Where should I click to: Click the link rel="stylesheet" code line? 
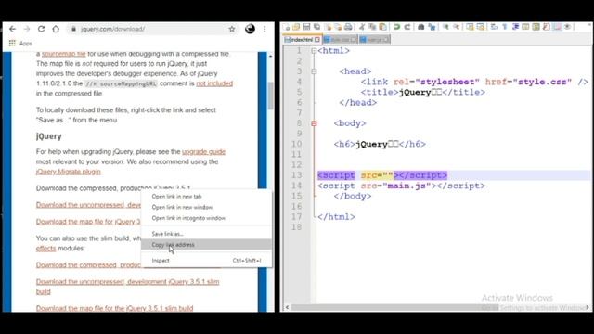(x=474, y=82)
